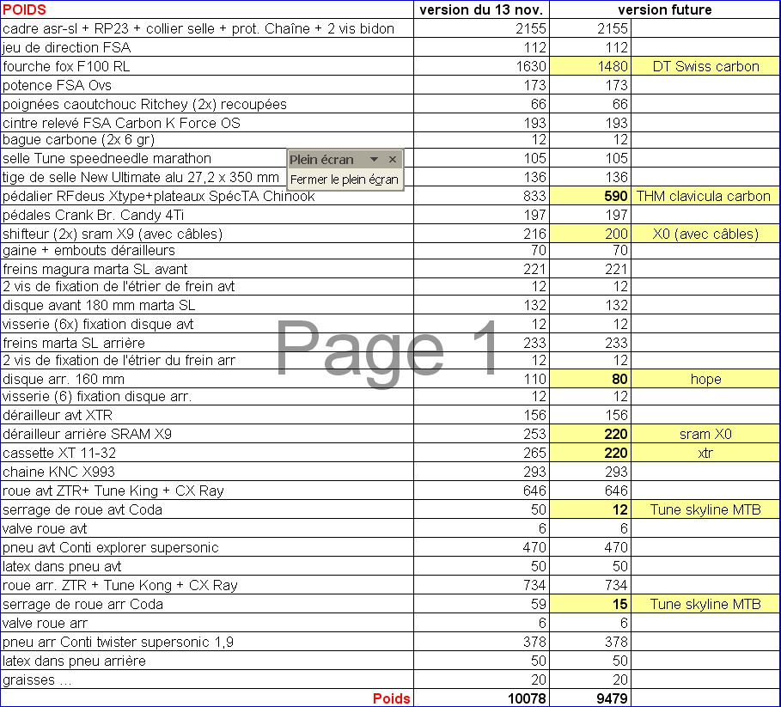This screenshot has width=781, height=707.
Task: Click the 'graisses ...' cell
Action: click(x=207, y=680)
